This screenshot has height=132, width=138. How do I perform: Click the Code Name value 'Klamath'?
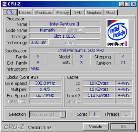tap(48, 30)
